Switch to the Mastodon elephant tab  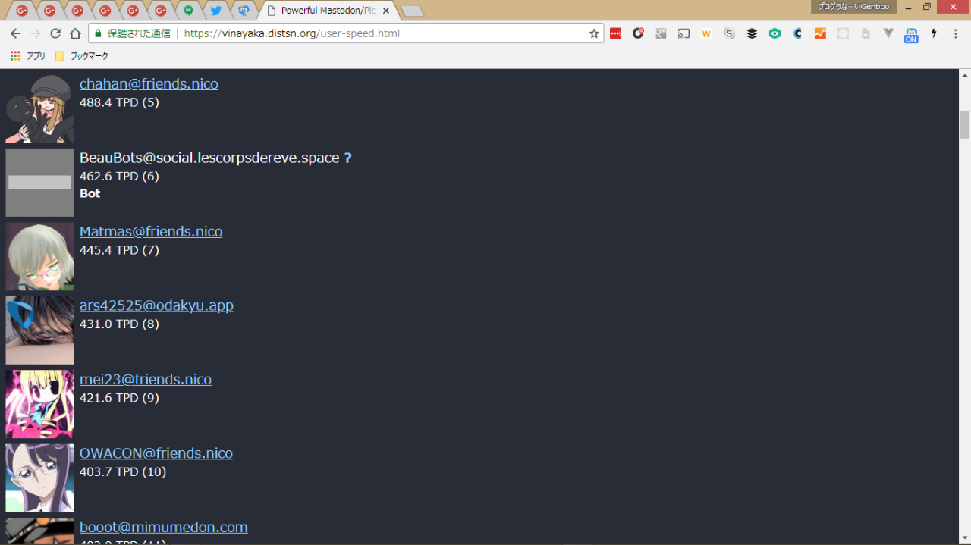pyautogui.click(x=244, y=11)
